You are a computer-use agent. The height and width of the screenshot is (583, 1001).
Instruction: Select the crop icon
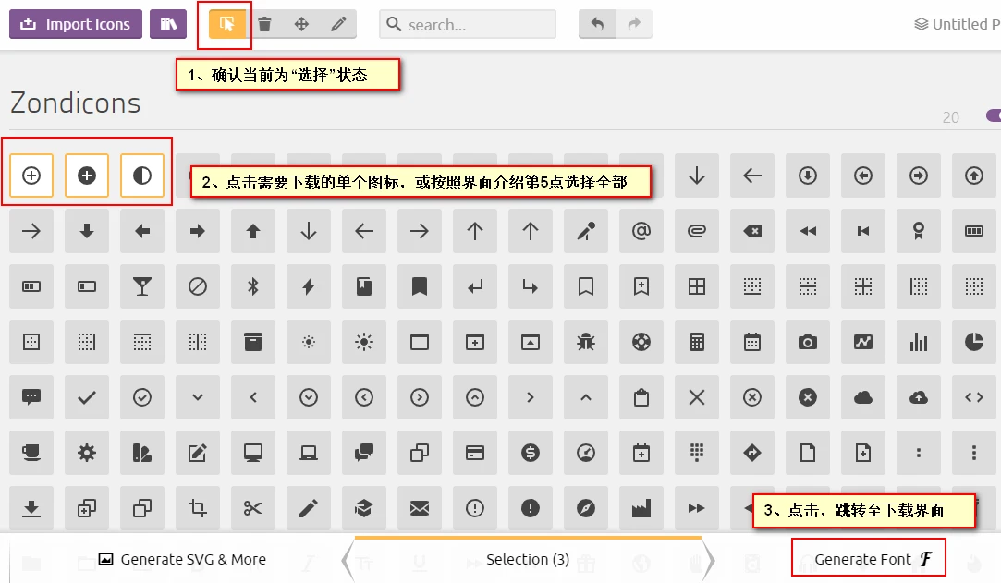click(x=198, y=508)
